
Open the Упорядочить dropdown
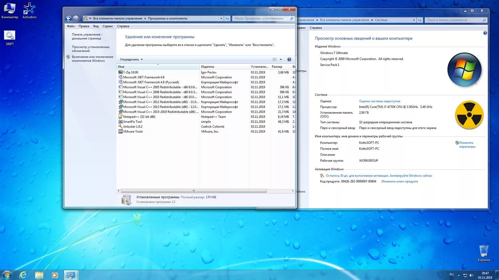click(131, 59)
